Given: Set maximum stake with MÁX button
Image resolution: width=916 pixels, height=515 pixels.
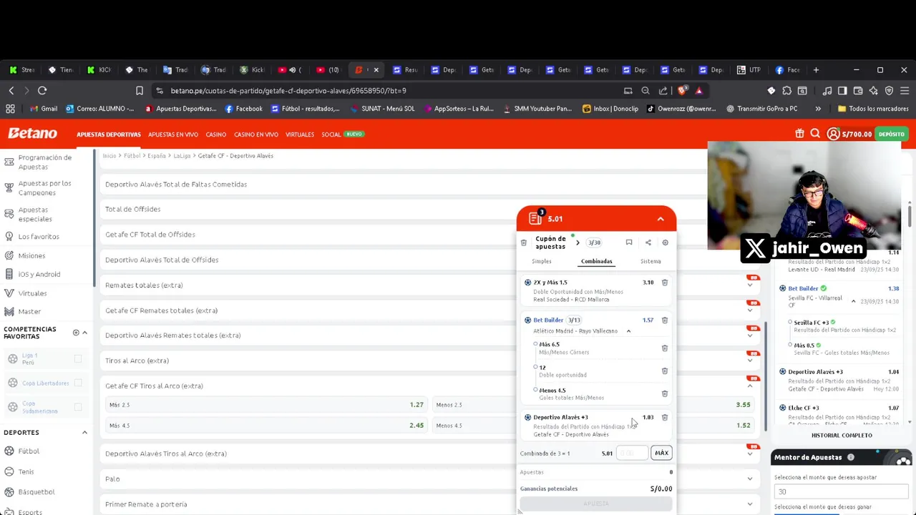Looking at the screenshot, I should pos(661,453).
